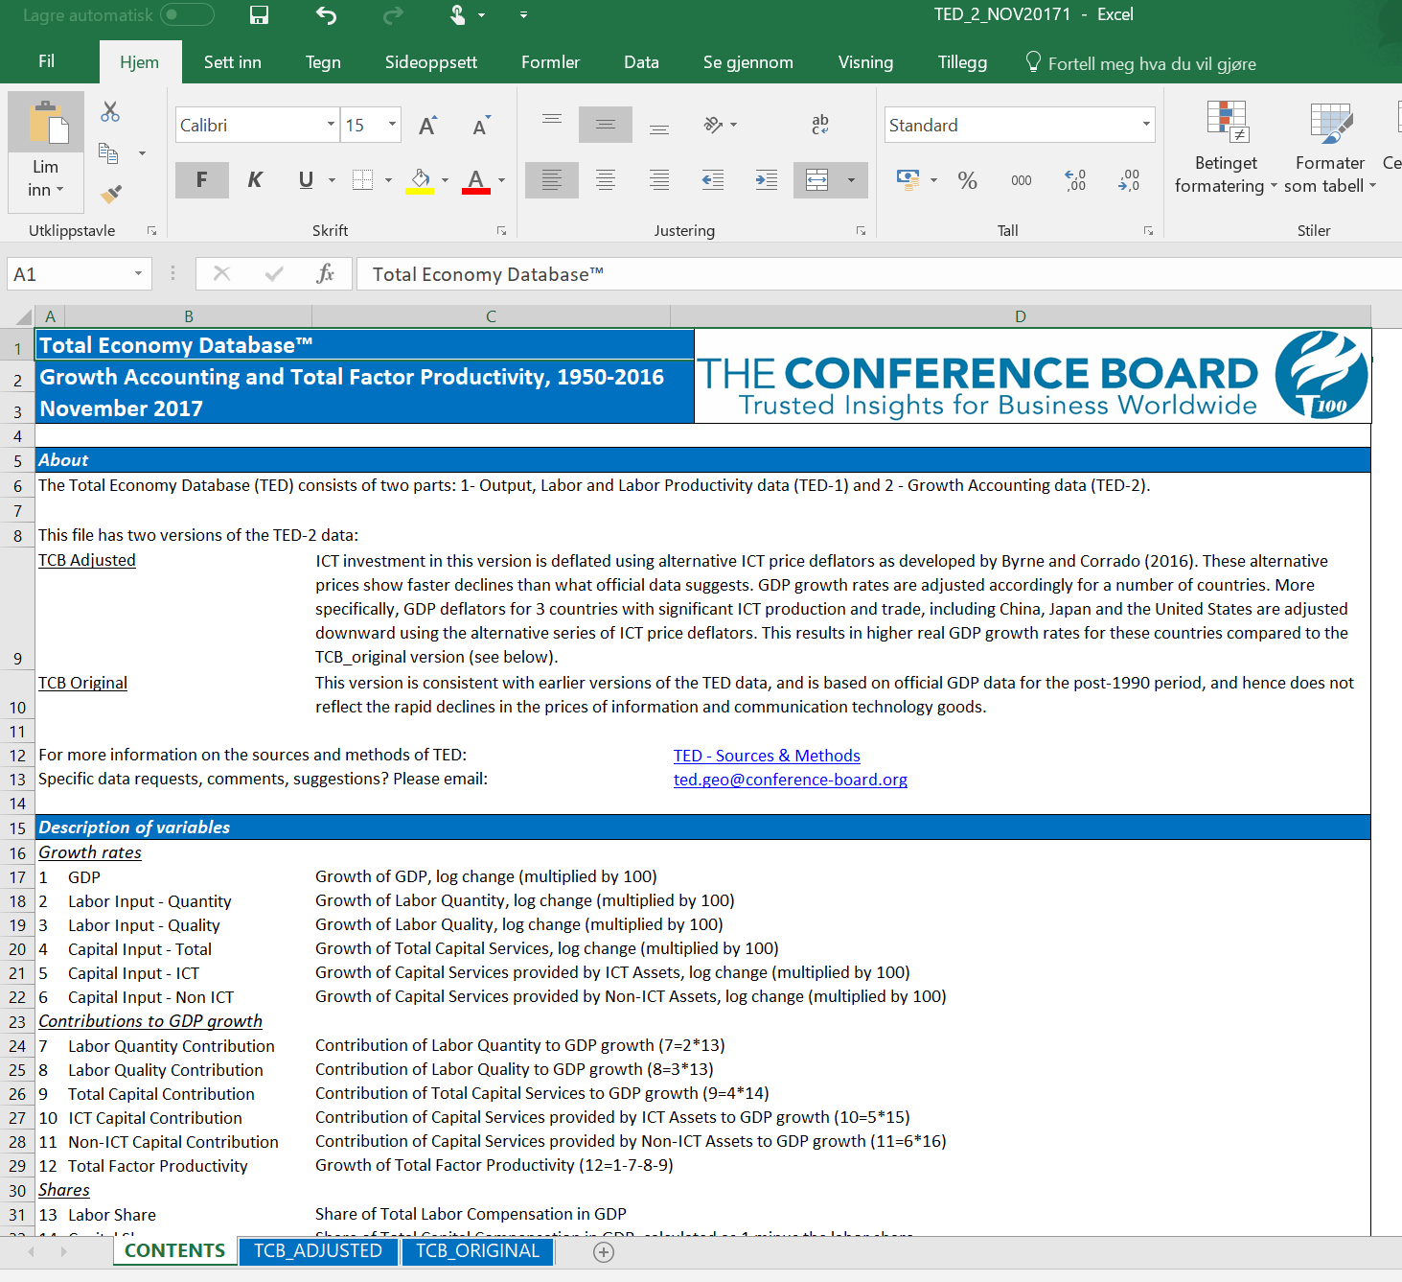Expand merge cells options arrow
Screen dimensions: 1402x1282
(x=851, y=180)
